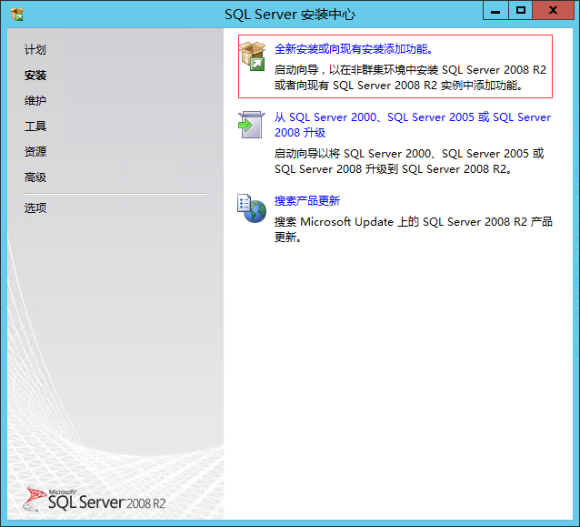This screenshot has height=527, width=580.
Task: Click the 搜索产品更新 link
Action: tap(307, 201)
